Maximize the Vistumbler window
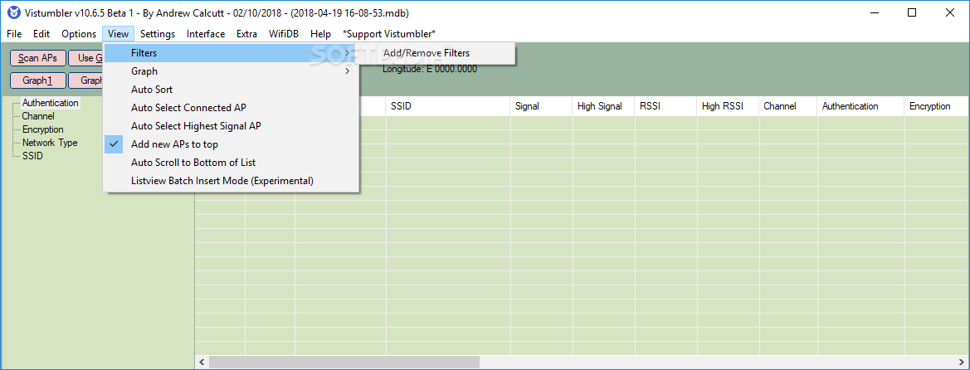This screenshot has width=970, height=370. 912,13
